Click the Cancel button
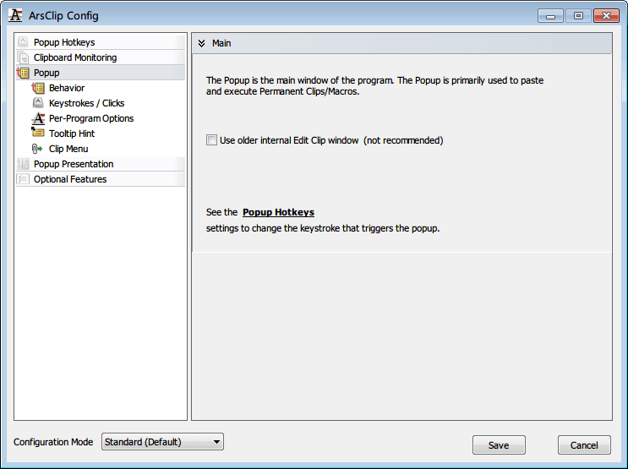Viewport: 628px width, 469px height. [x=584, y=445]
